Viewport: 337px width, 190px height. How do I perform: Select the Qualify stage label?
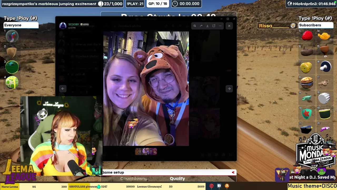point(177,179)
